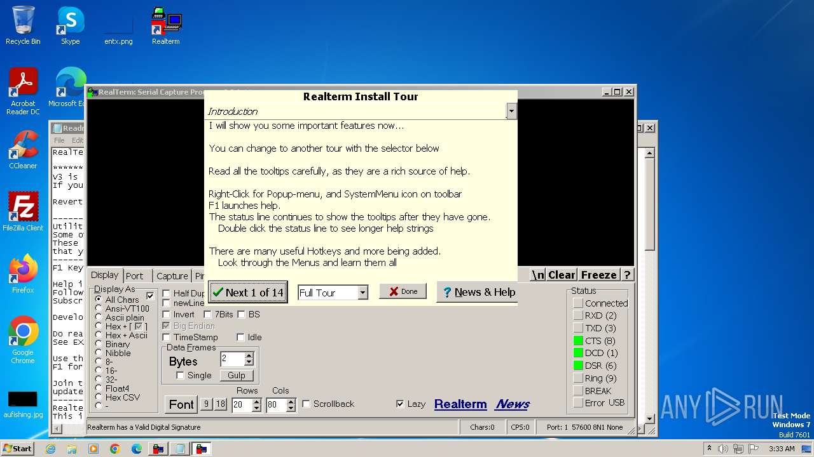
Task: Switch to active Realterm taskbar item
Action: [202, 449]
